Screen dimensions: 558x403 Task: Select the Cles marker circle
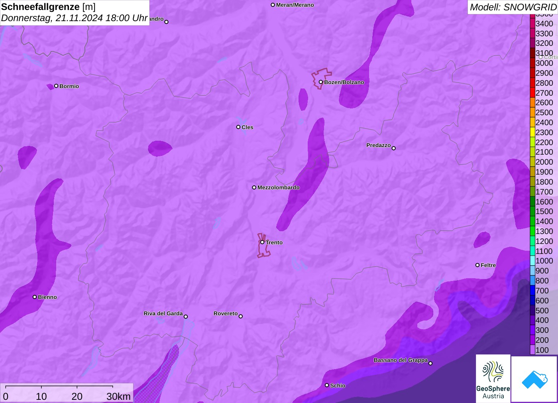pyautogui.click(x=238, y=127)
